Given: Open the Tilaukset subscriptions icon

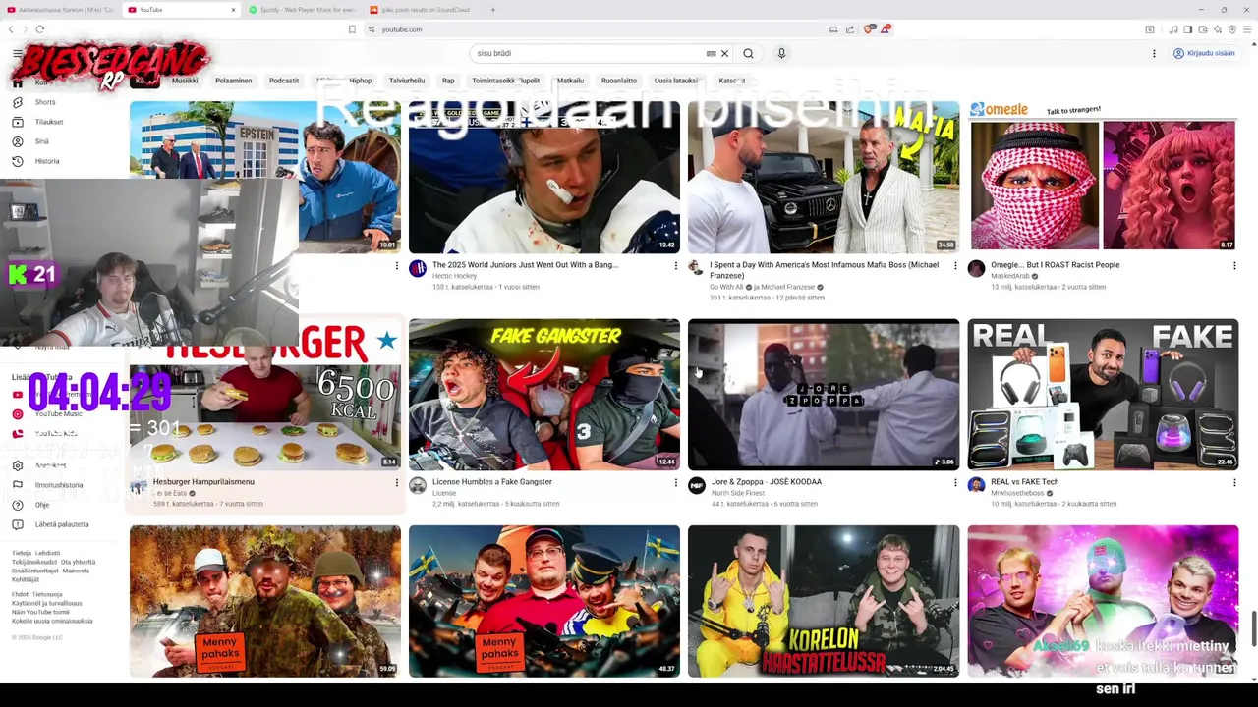Looking at the screenshot, I should (18, 122).
